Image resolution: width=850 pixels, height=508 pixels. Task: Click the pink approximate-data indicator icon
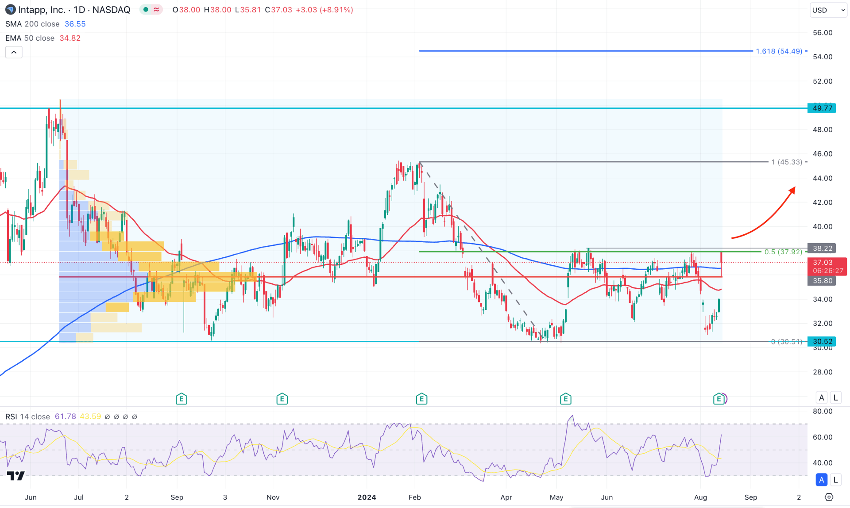(156, 10)
